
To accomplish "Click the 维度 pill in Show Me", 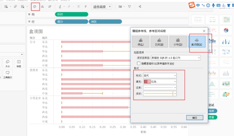I will tap(213, 111).
